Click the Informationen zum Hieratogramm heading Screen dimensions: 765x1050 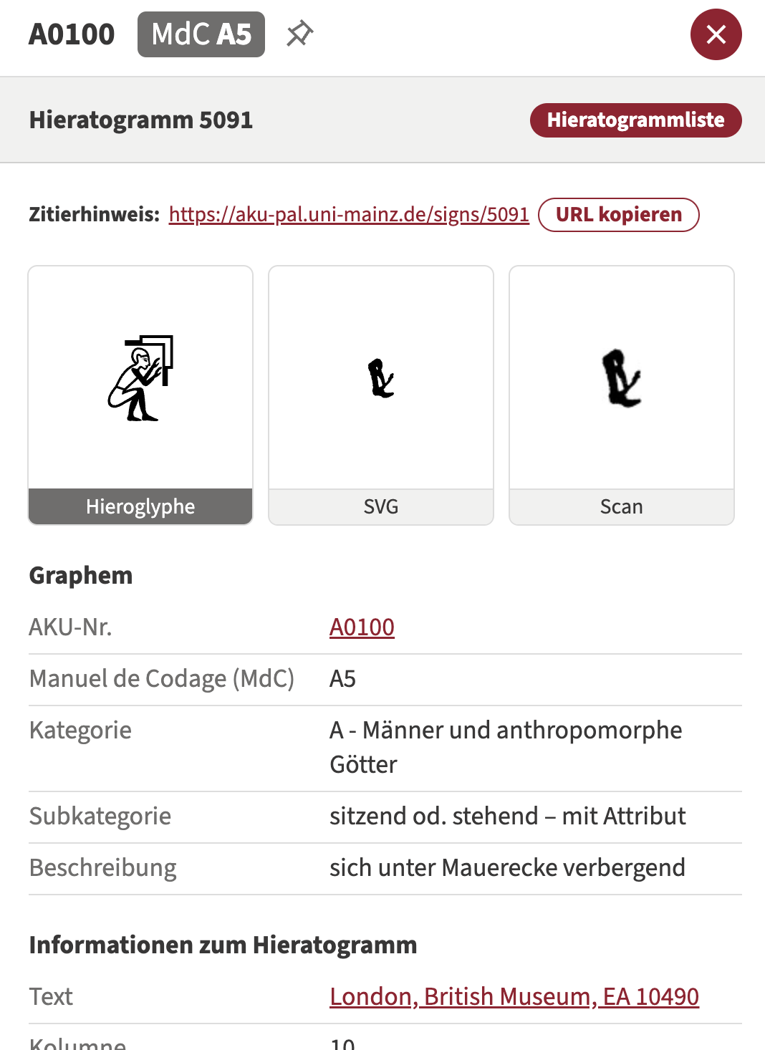click(223, 945)
